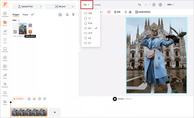Click the Record button
194x118 pixels.
tap(60, 6)
